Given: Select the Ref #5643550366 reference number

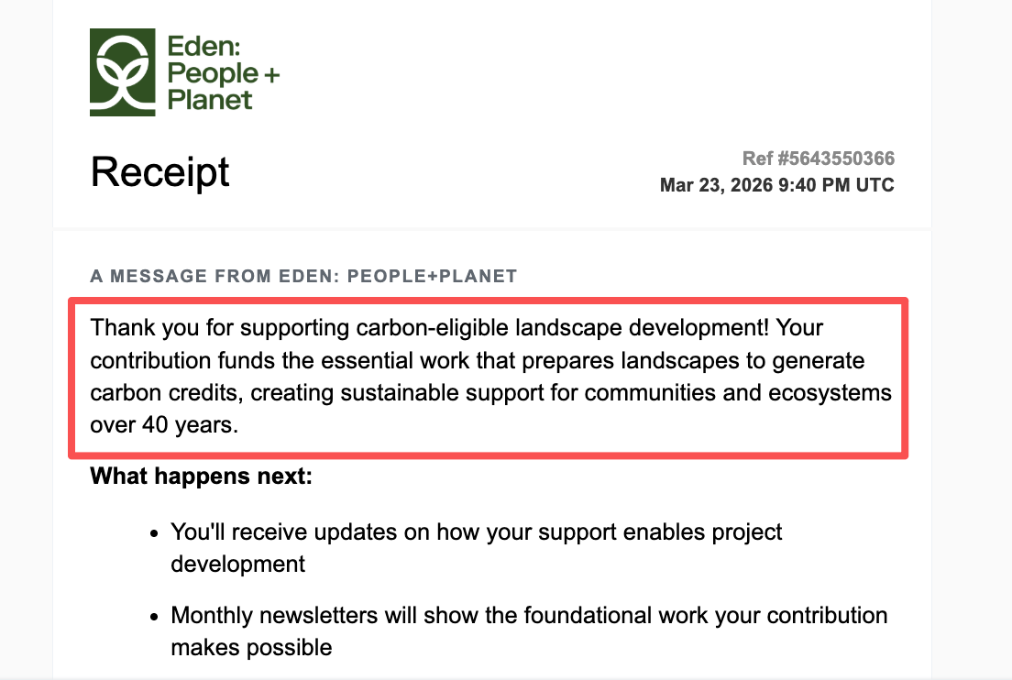Looking at the screenshot, I should point(818,159).
